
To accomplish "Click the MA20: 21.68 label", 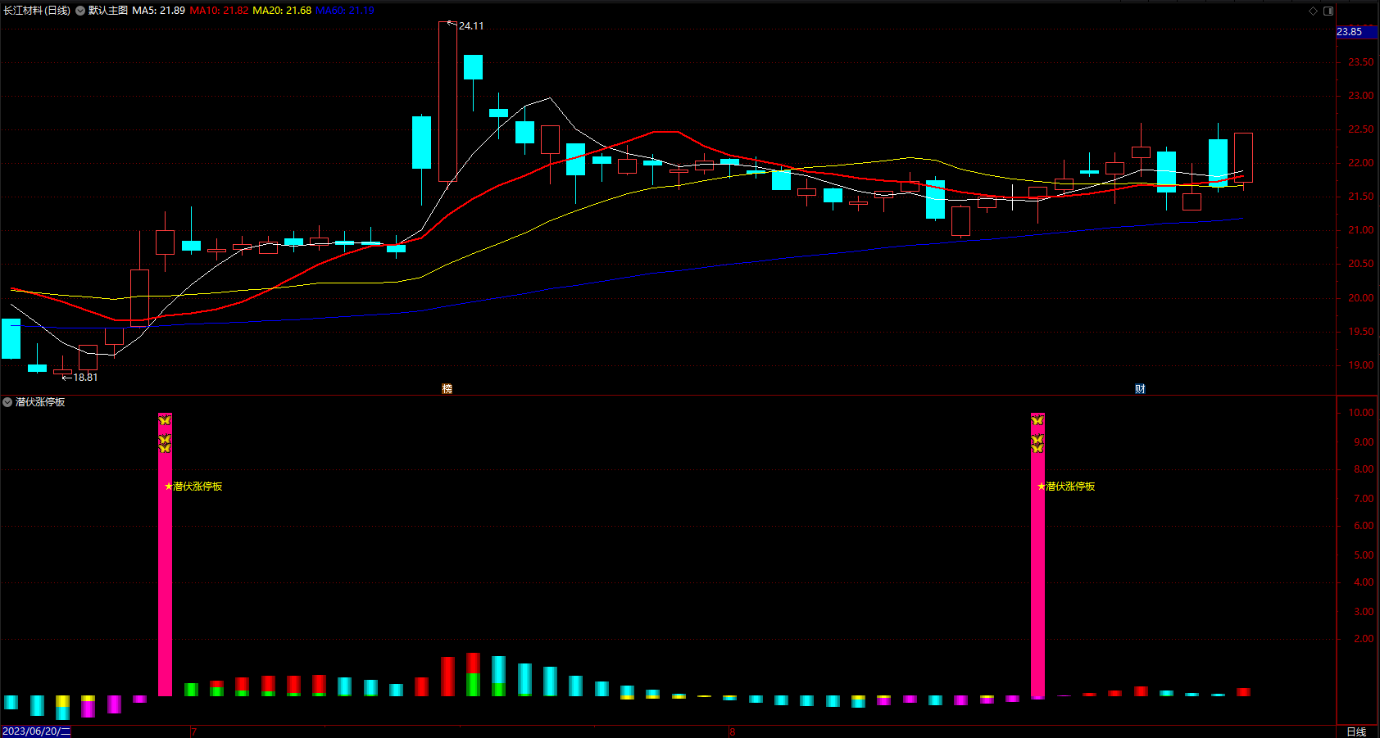I will (x=282, y=11).
